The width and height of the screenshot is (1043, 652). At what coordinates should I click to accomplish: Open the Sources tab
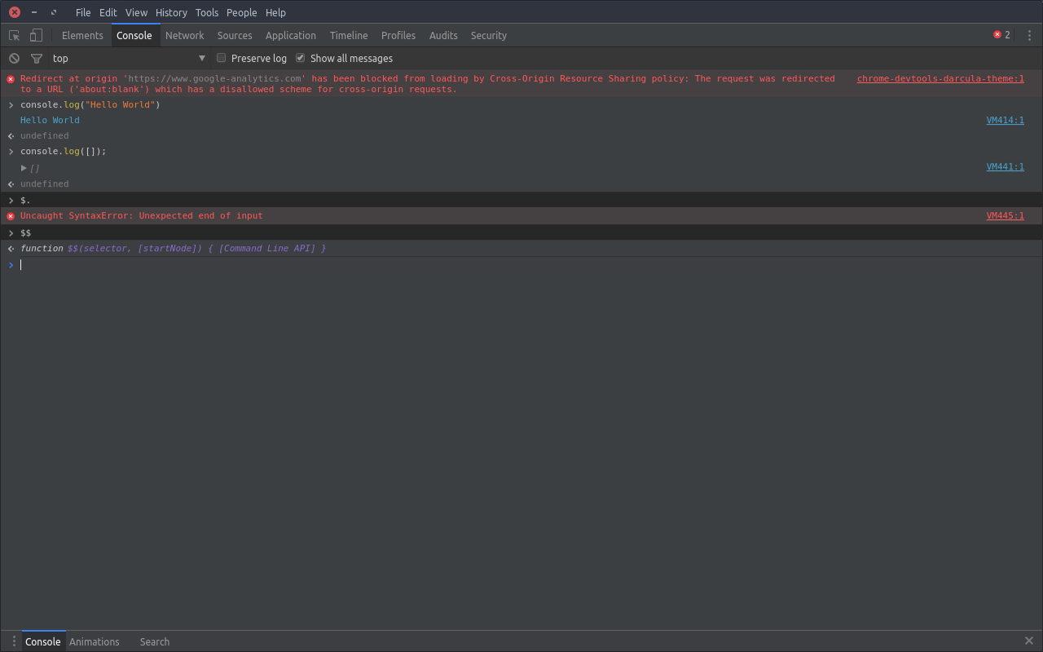click(235, 35)
